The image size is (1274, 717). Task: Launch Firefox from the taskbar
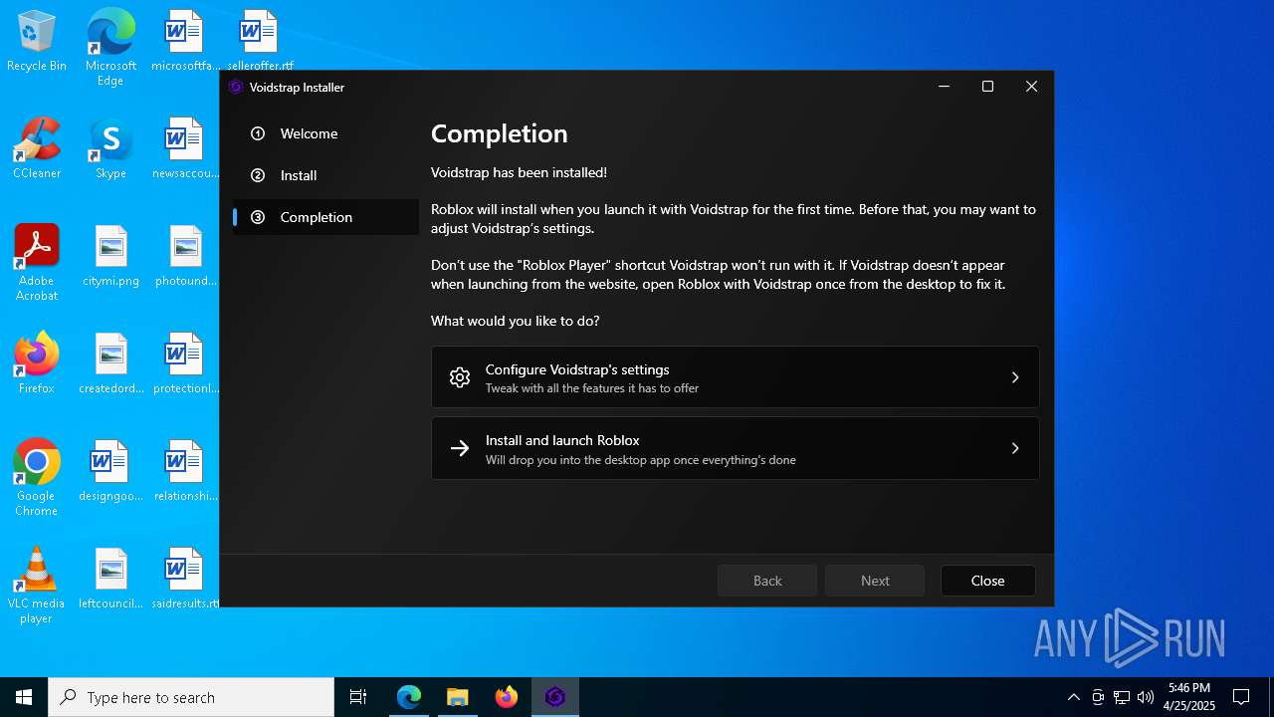(507, 697)
